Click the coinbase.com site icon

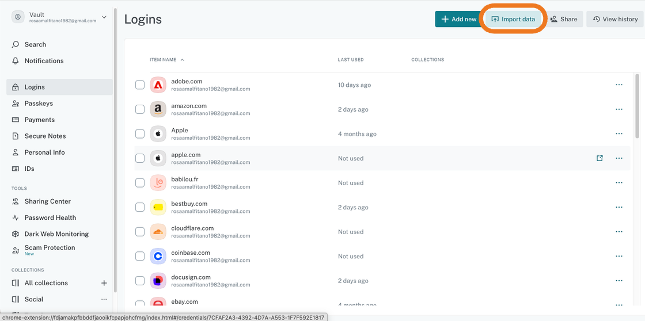tap(158, 256)
